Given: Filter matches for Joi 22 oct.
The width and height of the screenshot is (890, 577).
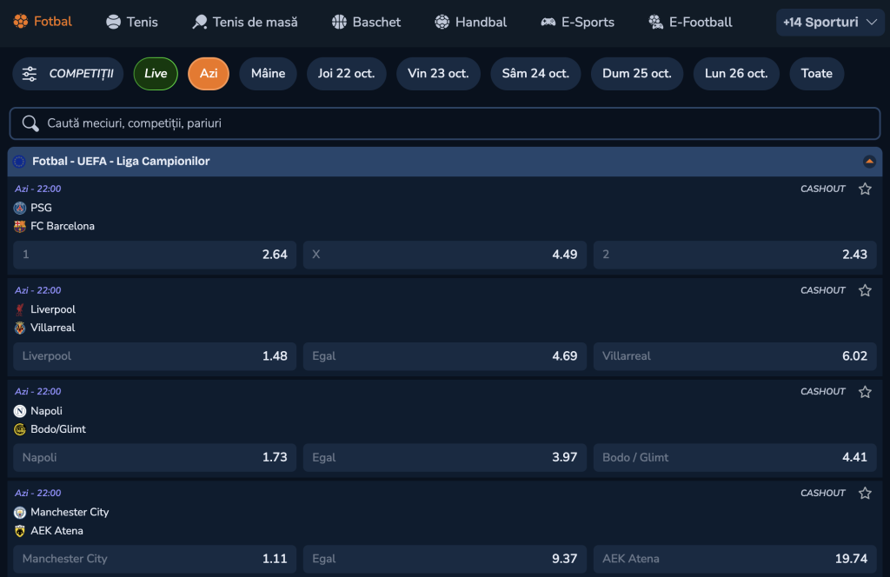Looking at the screenshot, I should 346,74.
